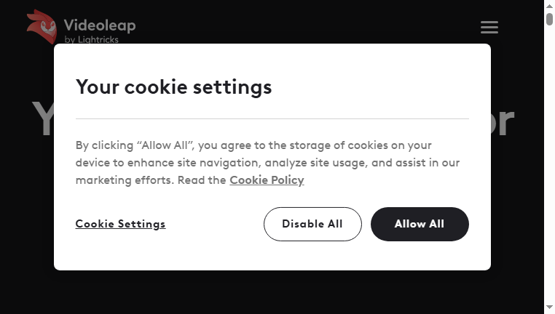Click the divider line under the heading
Screen dimensions: 555x314
[x=272, y=119]
